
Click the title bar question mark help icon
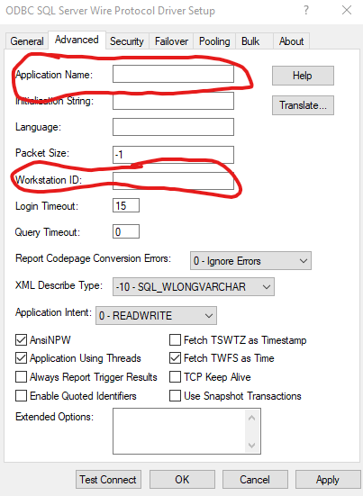[x=305, y=11]
